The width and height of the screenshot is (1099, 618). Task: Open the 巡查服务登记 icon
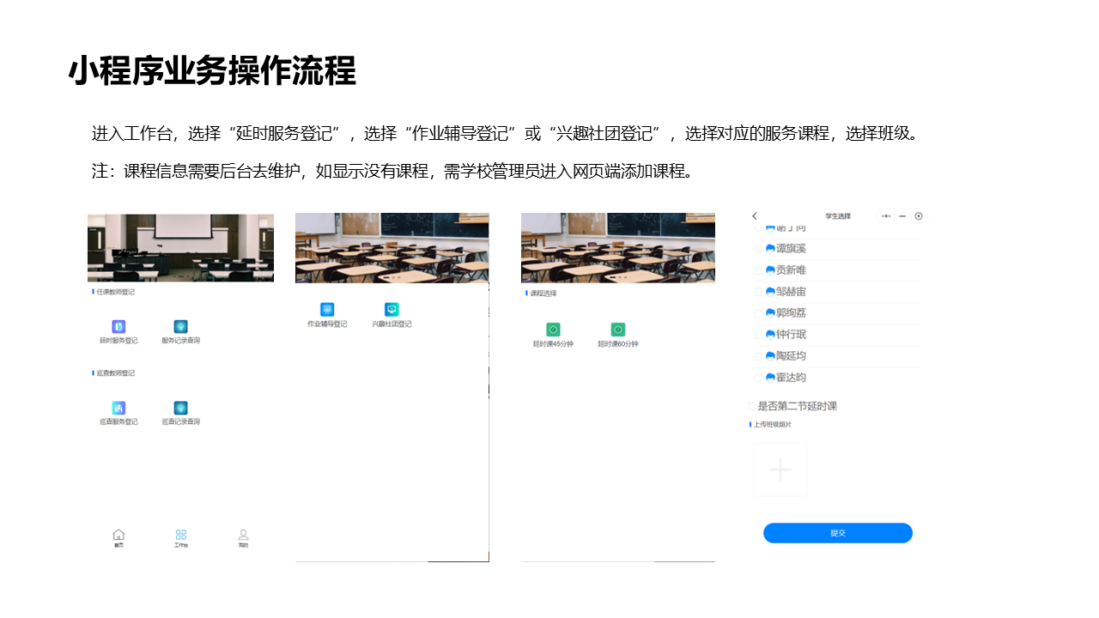click(118, 408)
